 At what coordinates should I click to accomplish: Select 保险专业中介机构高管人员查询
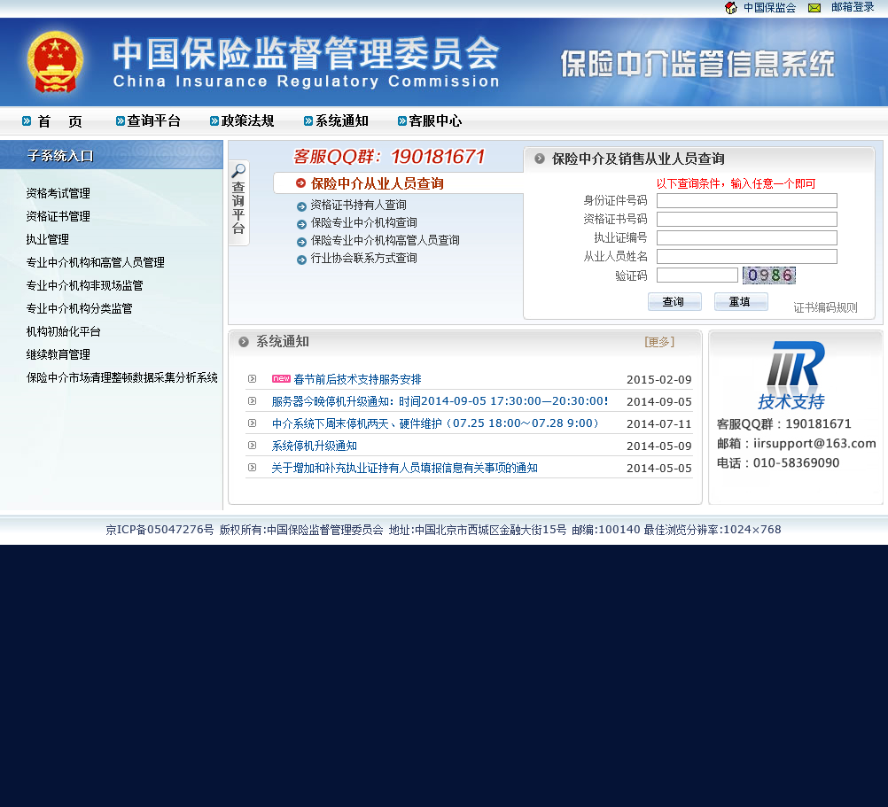(x=386, y=241)
